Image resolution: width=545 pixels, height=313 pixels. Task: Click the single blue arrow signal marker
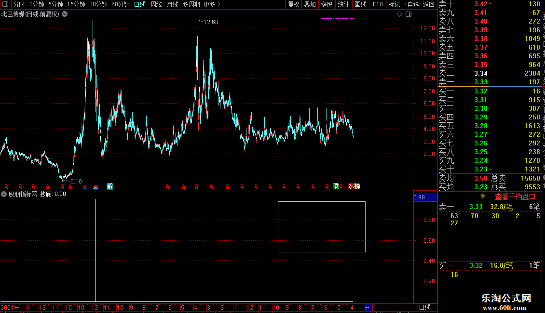click(84, 187)
